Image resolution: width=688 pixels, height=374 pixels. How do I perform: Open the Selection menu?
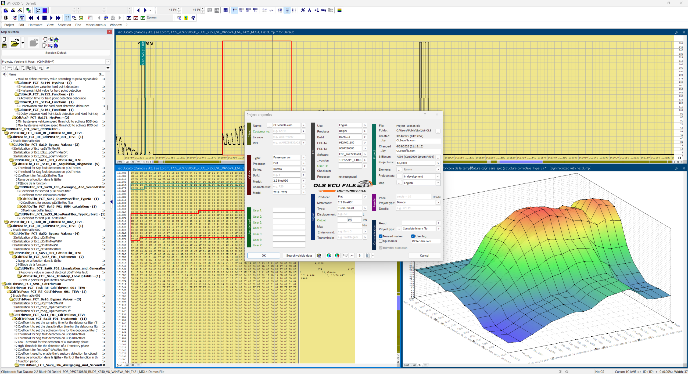tap(64, 25)
